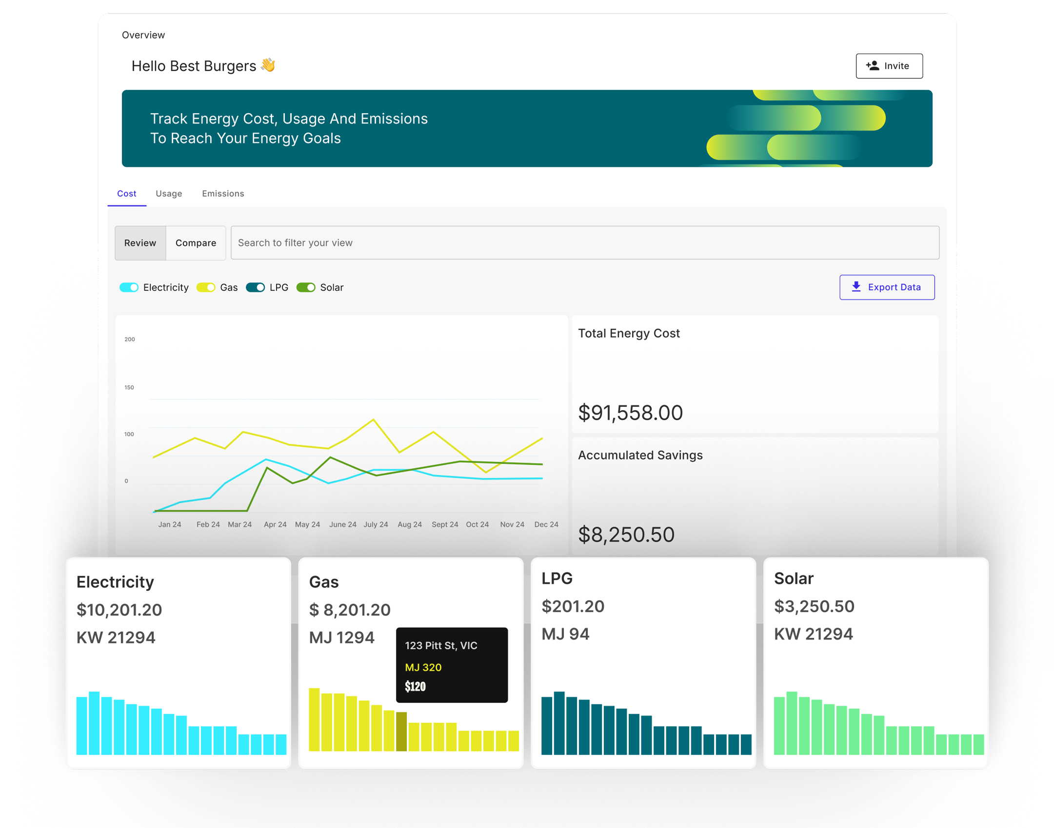Click the $91,558.00 total value
1054x828 pixels.
(x=630, y=413)
